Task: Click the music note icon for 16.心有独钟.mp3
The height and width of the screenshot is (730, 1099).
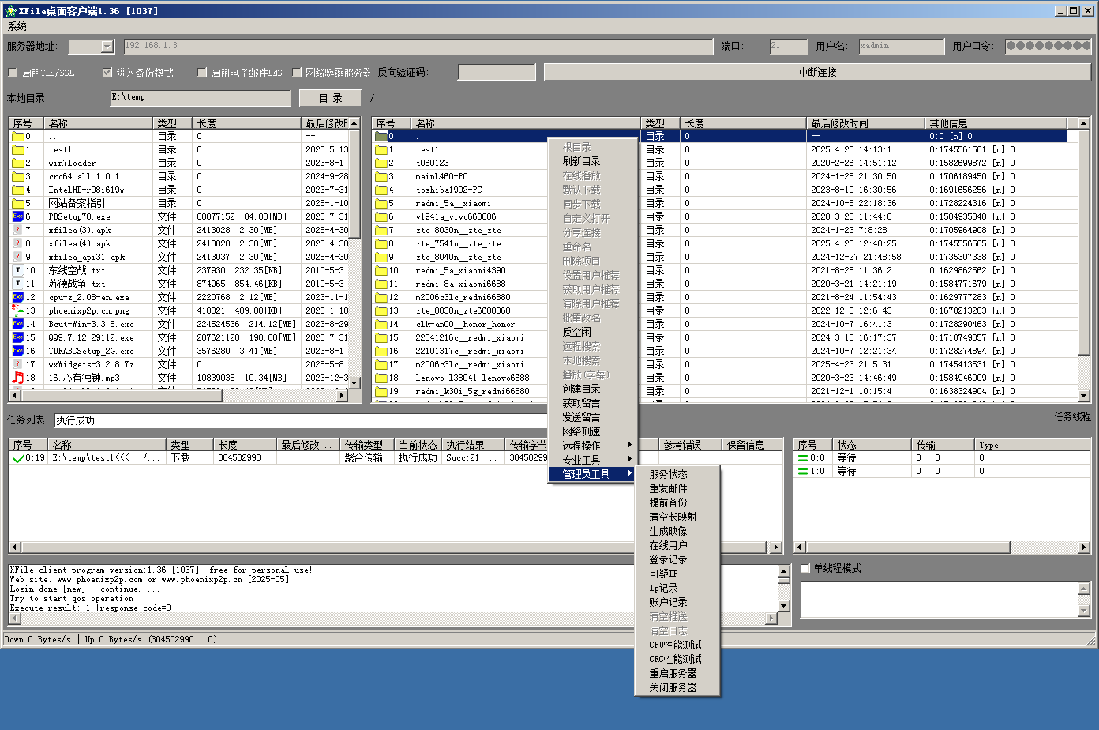Action: [x=17, y=378]
